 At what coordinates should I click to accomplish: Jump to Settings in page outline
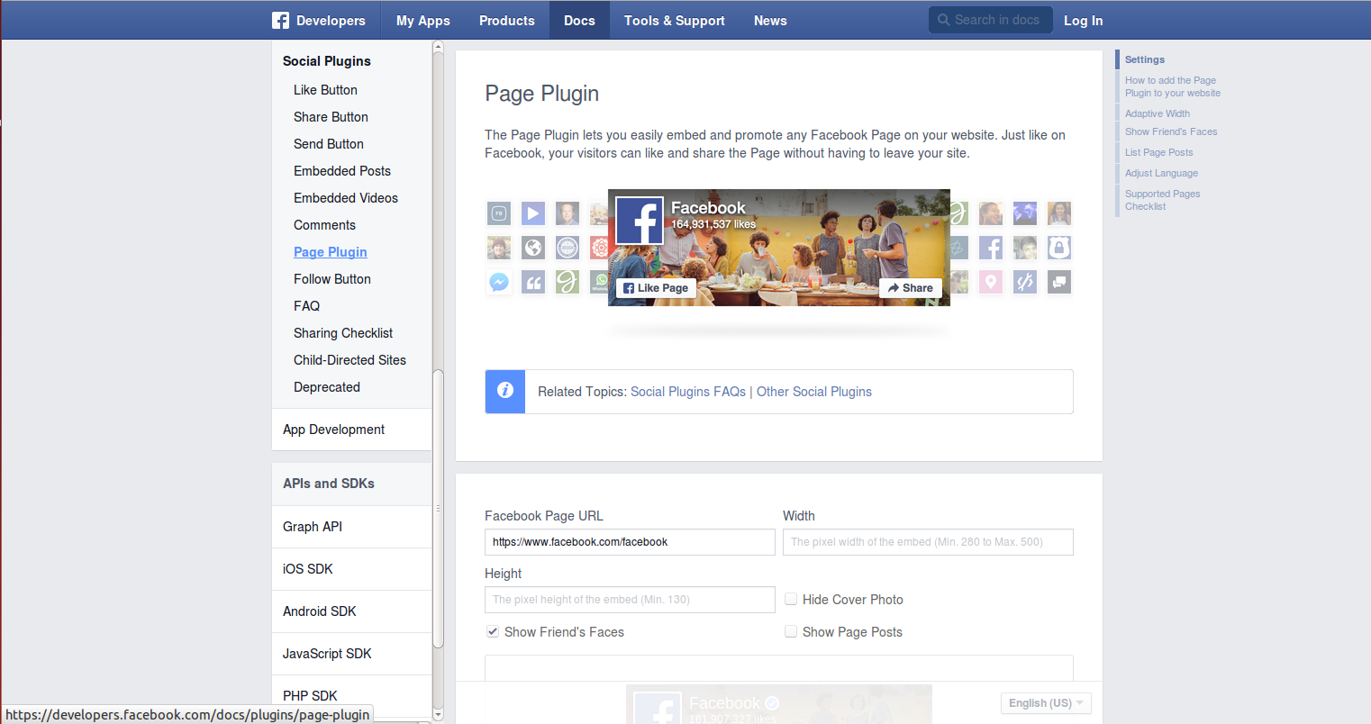pyautogui.click(x=1145, y=59)
